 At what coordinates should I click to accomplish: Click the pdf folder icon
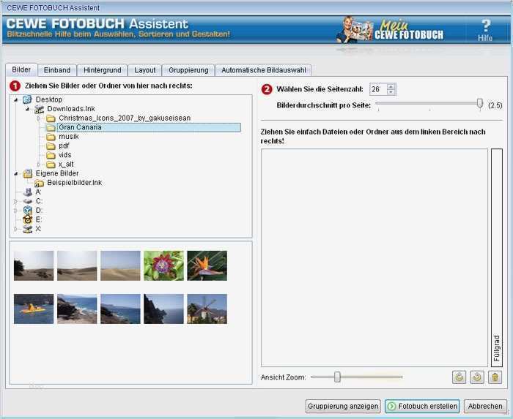click(x=51, y=146)
